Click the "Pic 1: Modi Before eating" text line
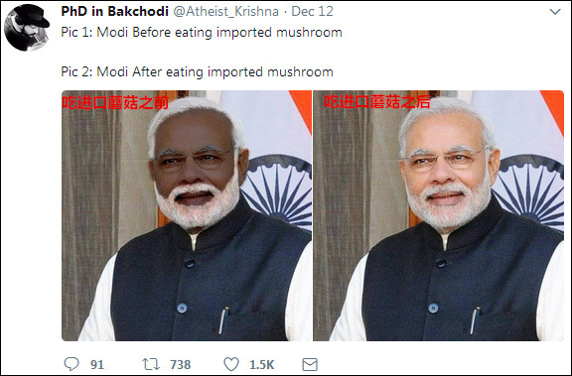 click(202, 33)
